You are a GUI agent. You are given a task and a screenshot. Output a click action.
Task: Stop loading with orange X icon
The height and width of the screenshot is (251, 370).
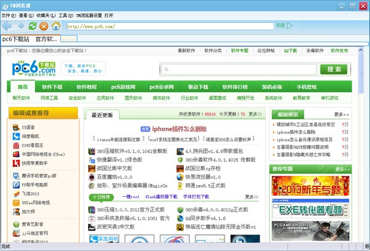44,26
